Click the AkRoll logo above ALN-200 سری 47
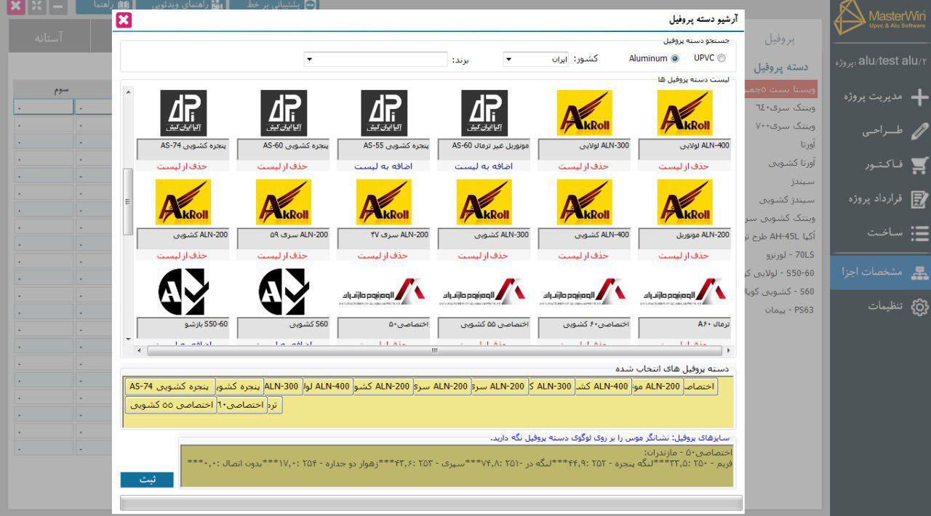The image size is (931, 516). (384, 202)
